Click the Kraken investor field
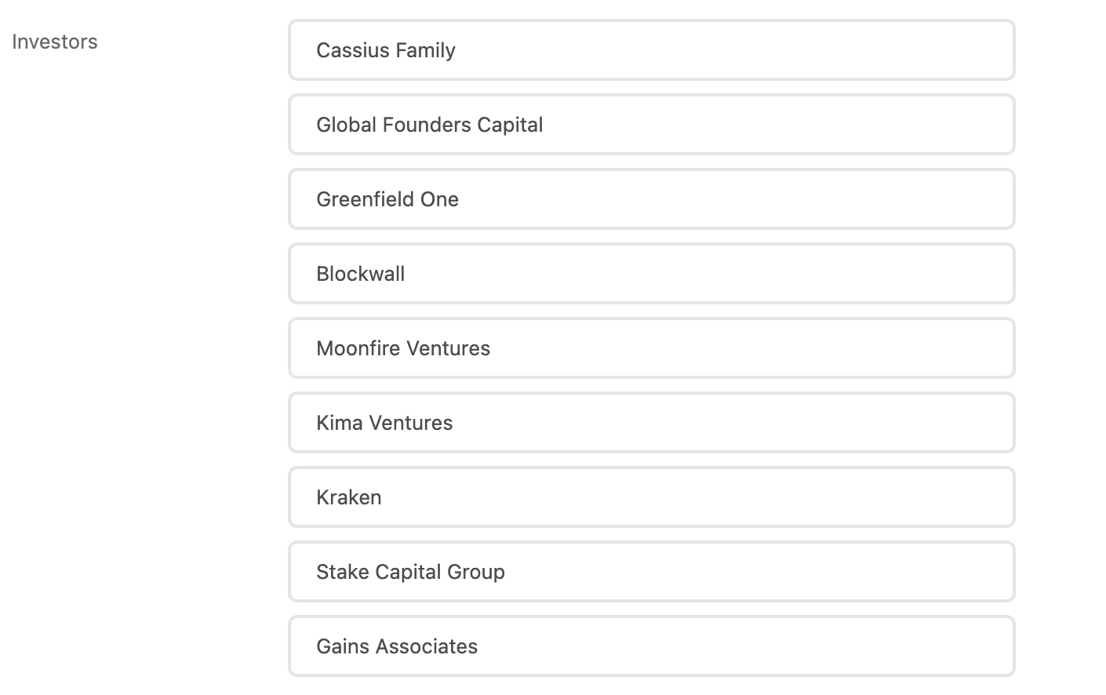 coord(651,497)
